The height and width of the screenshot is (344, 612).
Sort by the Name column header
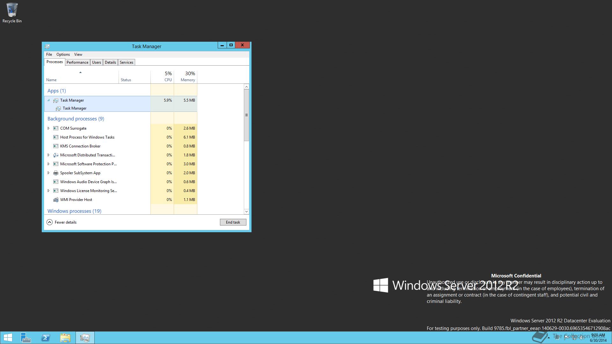click(x=81, y=77)
